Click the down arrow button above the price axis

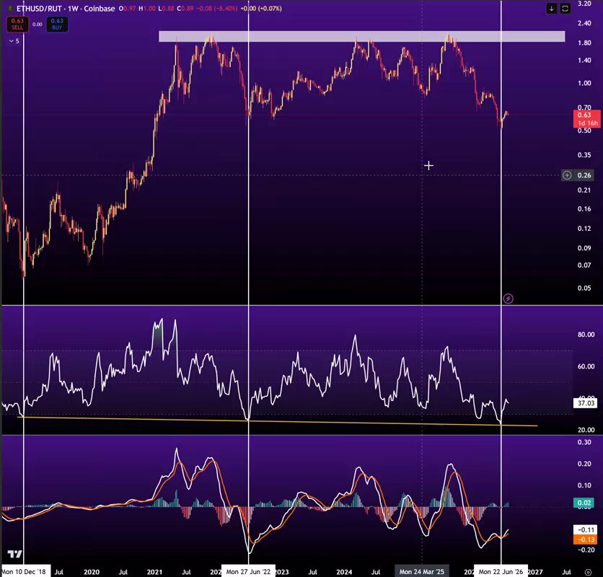tap(552, 9)
